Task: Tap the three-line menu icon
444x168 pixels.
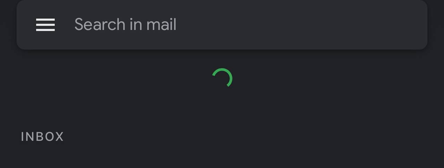Action: click(45, 25)
